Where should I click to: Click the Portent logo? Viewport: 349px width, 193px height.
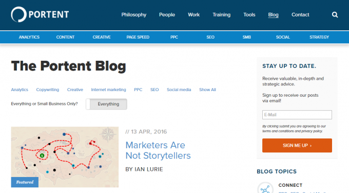click(40, 14)
